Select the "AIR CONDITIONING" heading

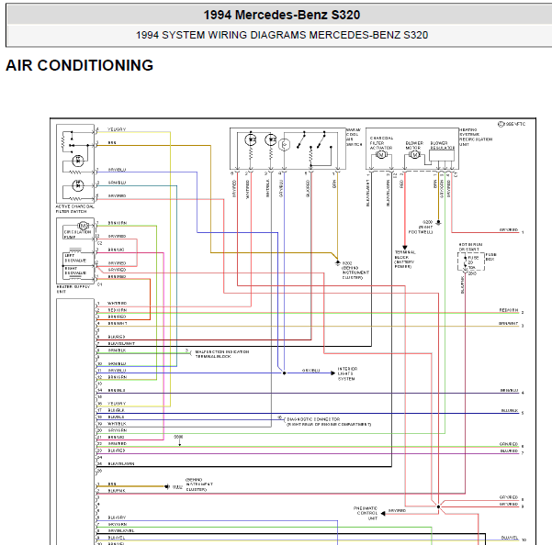click(80, 65)
